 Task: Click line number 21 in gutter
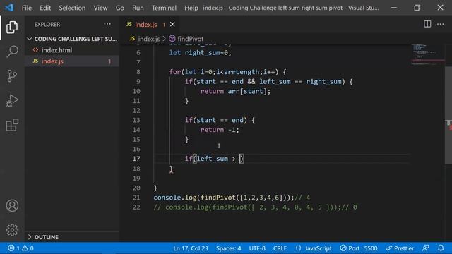136,198
